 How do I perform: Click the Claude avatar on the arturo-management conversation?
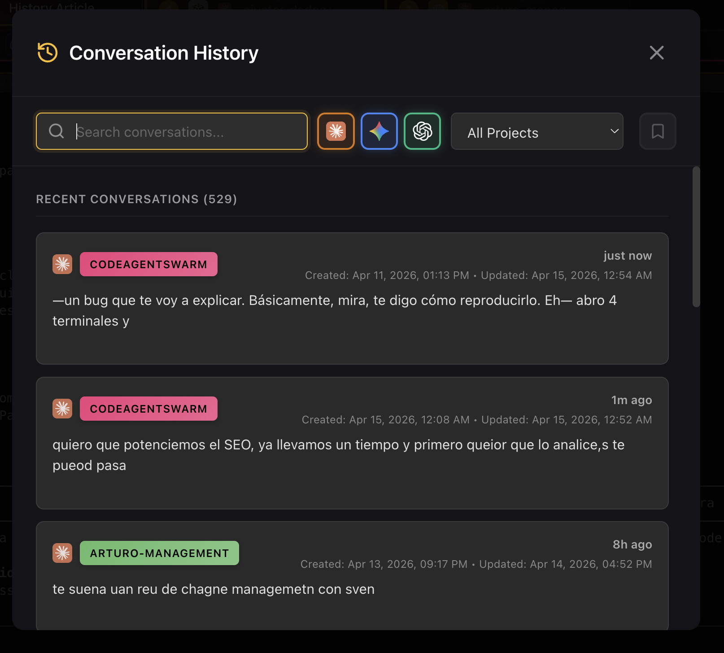62,553
